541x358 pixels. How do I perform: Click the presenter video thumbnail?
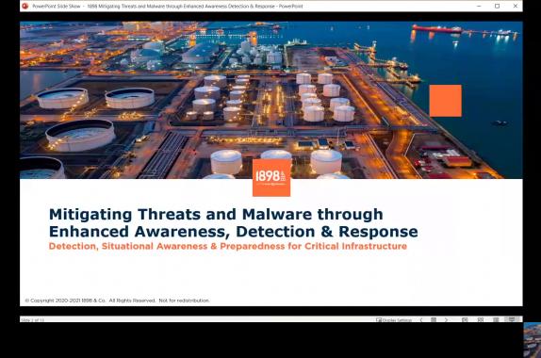532,340
